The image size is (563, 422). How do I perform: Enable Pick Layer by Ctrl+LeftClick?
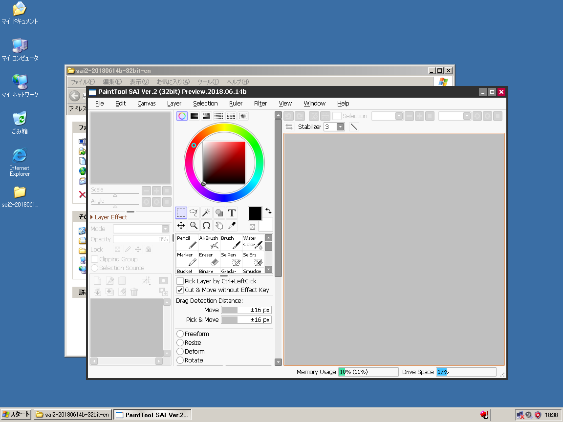180,281
